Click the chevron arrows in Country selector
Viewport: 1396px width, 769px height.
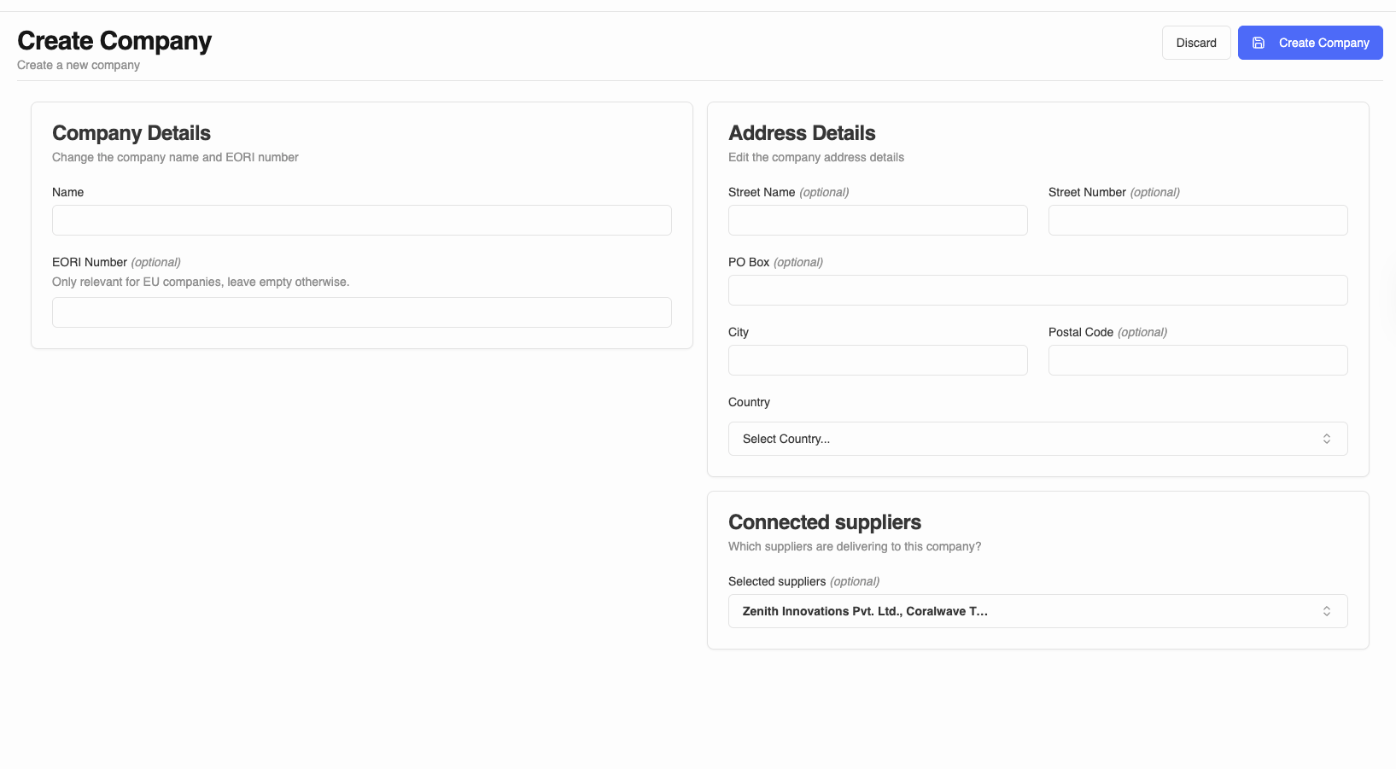point(1326,439)
